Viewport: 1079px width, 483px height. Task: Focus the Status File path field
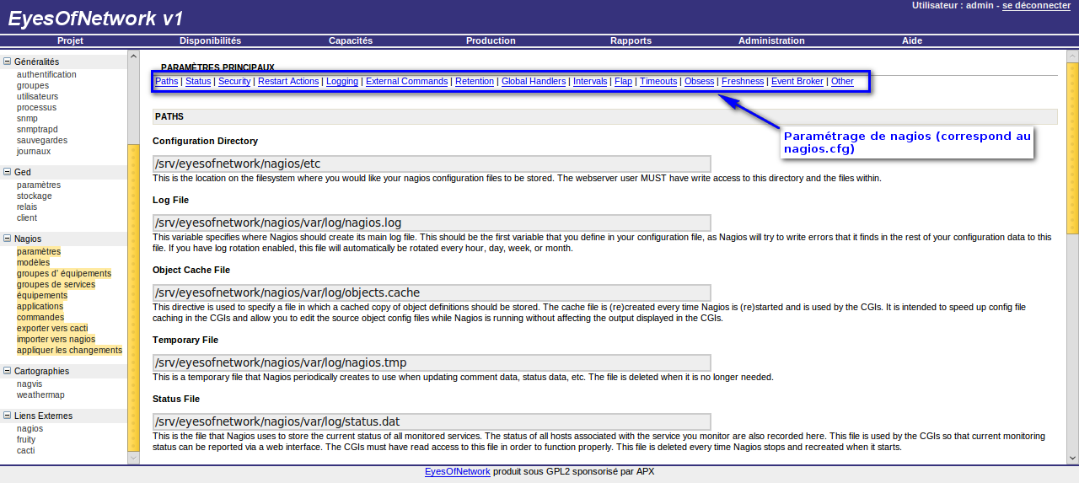coord(432,421)
